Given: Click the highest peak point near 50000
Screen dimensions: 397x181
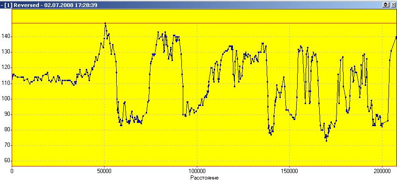Looking at the screenshot, I should pos(105,23).
